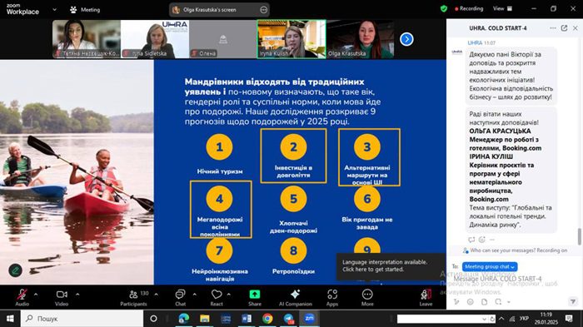
Task: Open the Participants panel
Action: (x=134, y=297)
